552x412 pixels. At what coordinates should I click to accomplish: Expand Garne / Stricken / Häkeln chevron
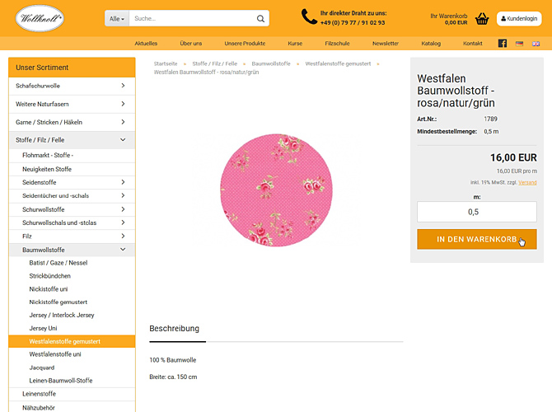[x=123, y=122]
